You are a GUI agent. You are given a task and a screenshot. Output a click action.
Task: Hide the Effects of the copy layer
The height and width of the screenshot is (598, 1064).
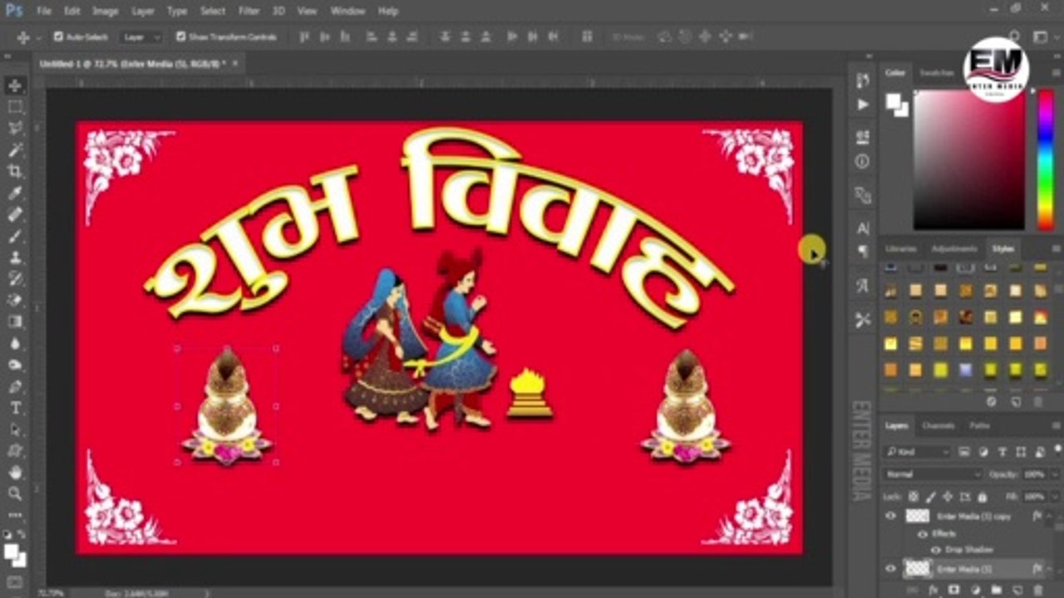pos(922,534)
